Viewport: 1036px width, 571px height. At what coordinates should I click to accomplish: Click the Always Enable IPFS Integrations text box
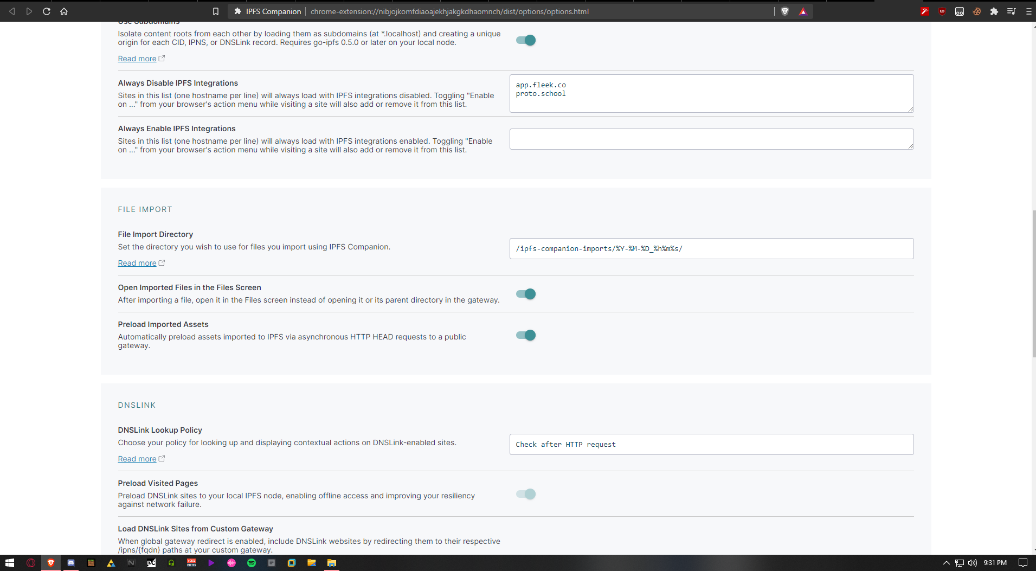coord(711,139)
